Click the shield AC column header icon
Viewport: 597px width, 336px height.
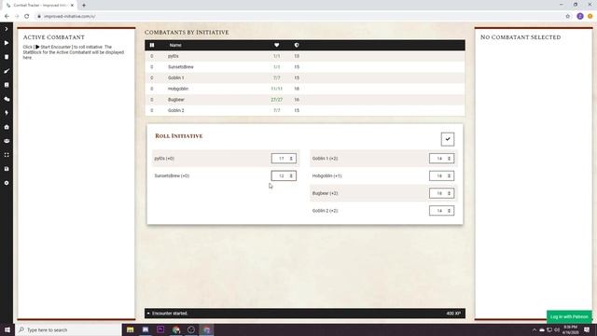(x=297, y=45)
